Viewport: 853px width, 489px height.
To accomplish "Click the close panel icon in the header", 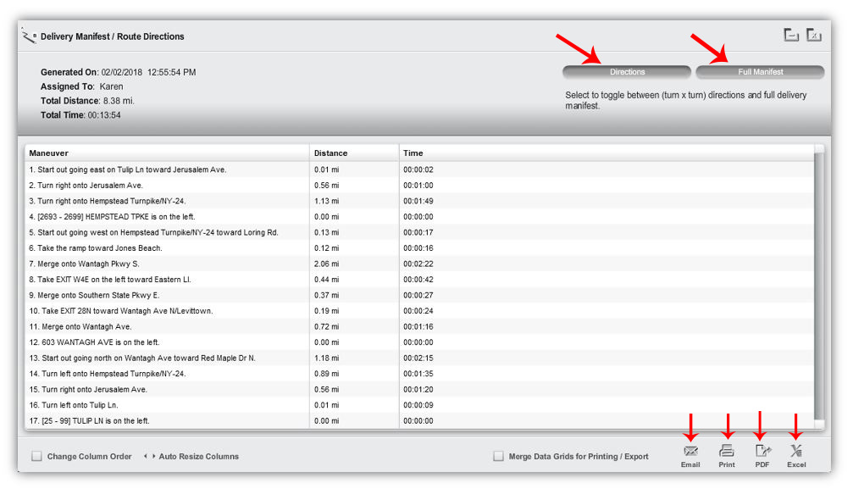I will [814, 35].
